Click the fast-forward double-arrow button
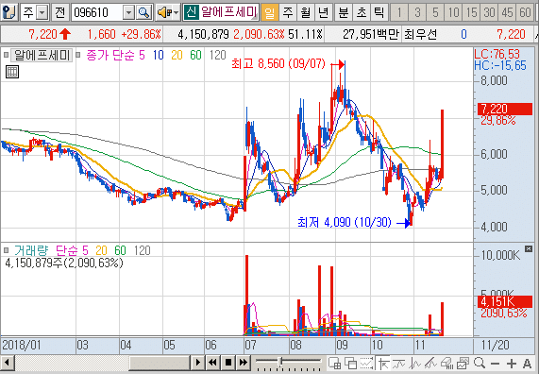Screen dimensions: 539x374 click(243, 363)
